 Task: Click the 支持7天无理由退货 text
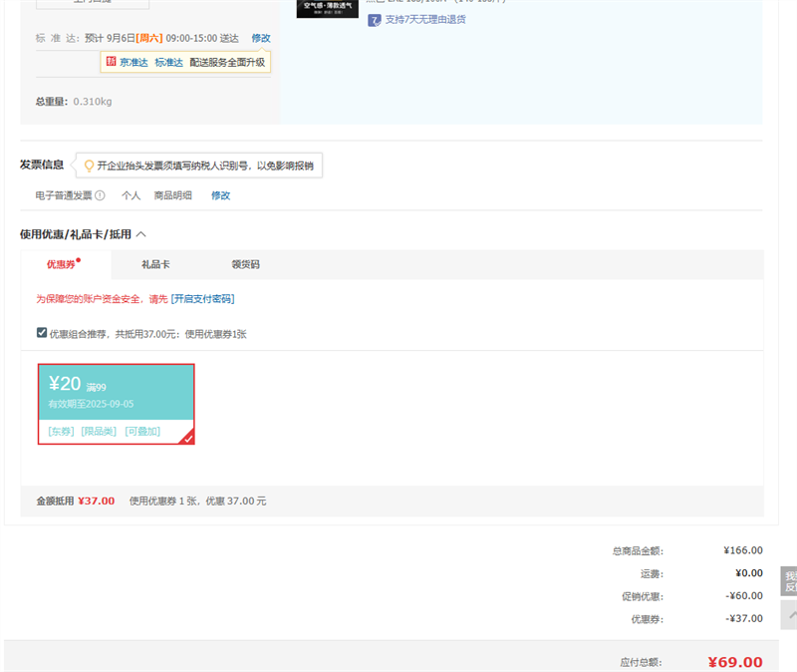click(x=425, y=20)
